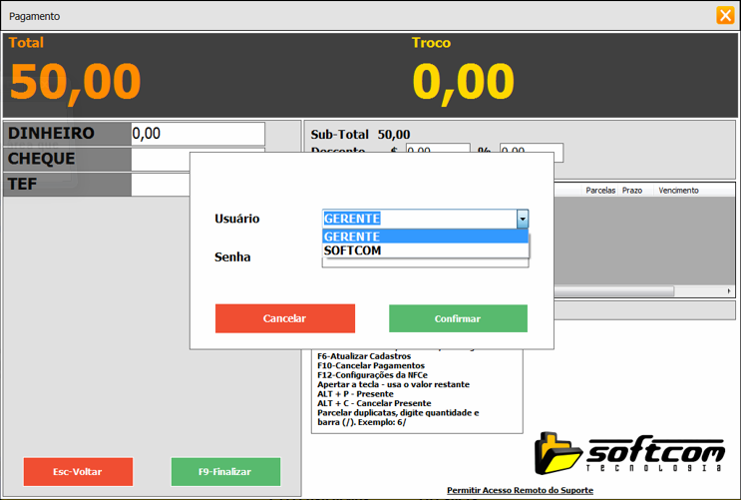
Task: Select GERENTE from the user list
Action: click(425, 237)
